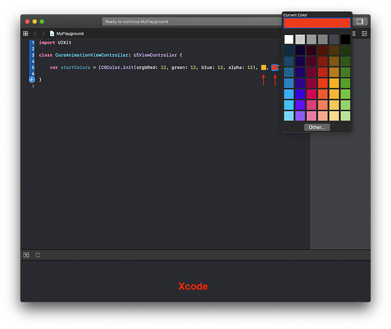Open MyPlayground jump bar path item

tap(70, 34)
